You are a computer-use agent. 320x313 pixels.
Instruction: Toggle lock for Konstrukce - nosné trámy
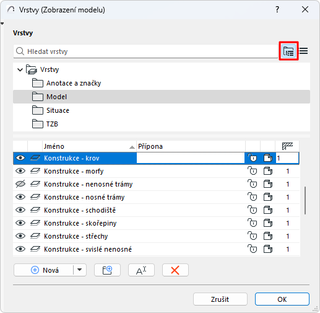[x=253, y=197]
